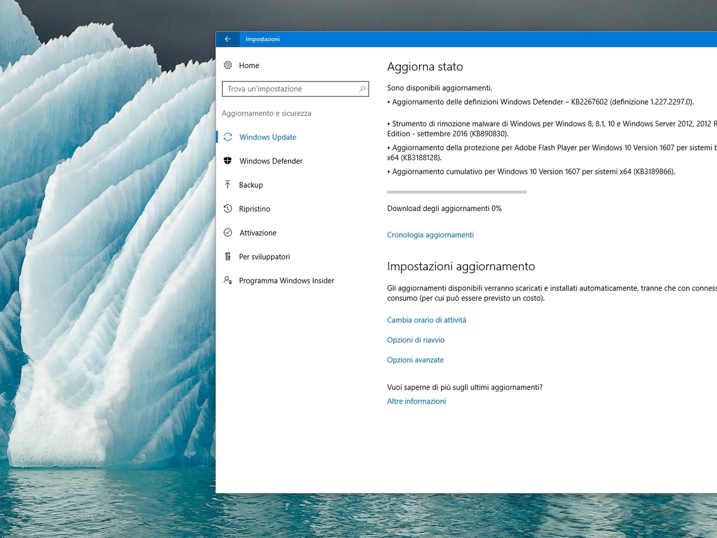Select Backup in the sidebar
The width and height of the screenshot is (717, 538).
[251, 185]
